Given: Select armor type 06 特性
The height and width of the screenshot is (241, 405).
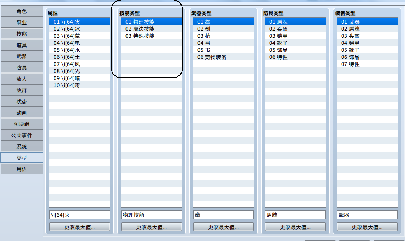Looking at the screenshot, I should click(x=295, y=57).
